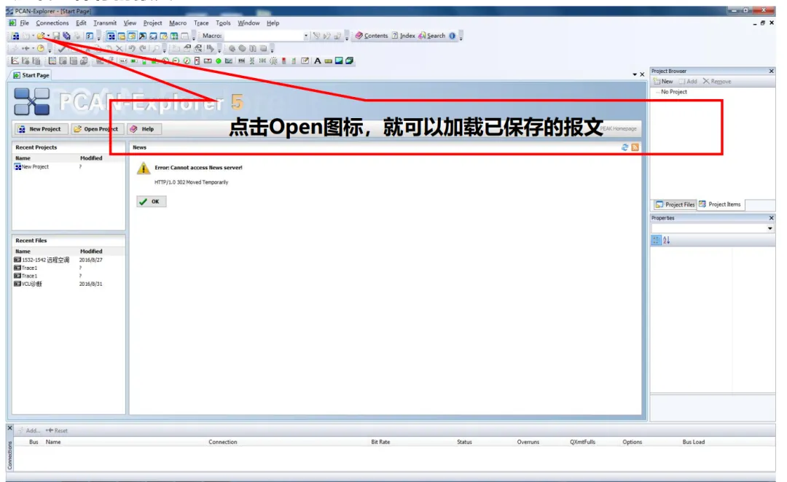Click the red thermometer bar instrument icon
This screenshot has height=482, width=787.
tap(283, 61)
